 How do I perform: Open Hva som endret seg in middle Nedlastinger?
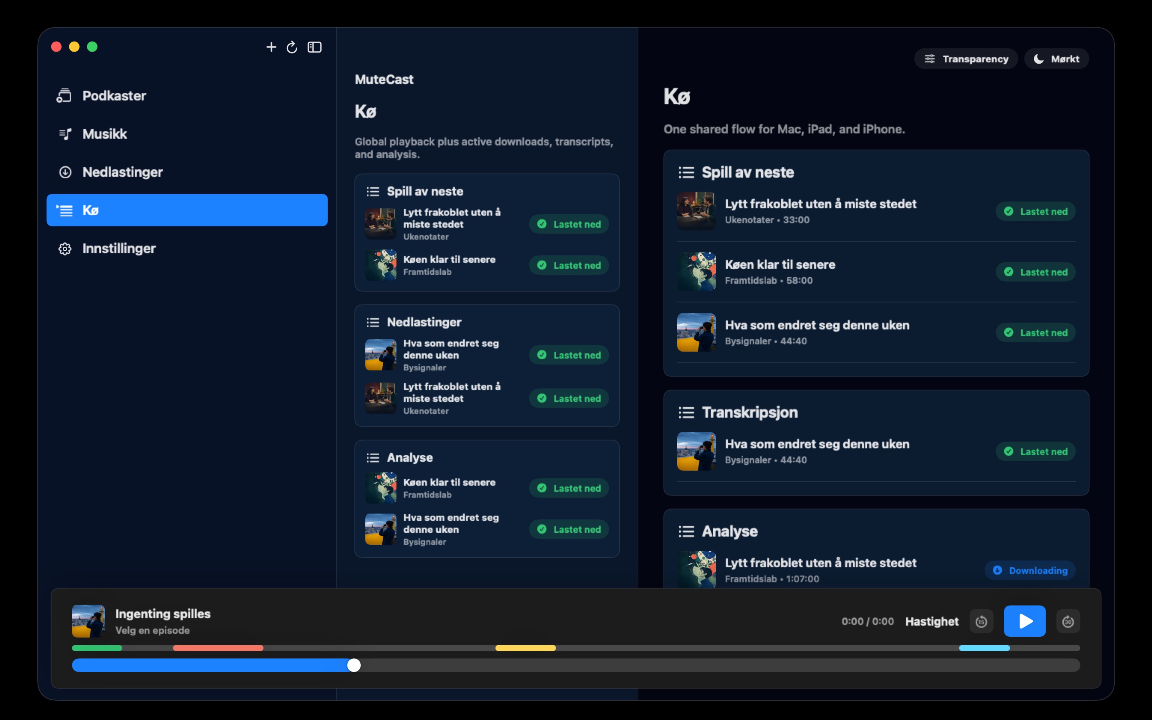tap(486, 355)
